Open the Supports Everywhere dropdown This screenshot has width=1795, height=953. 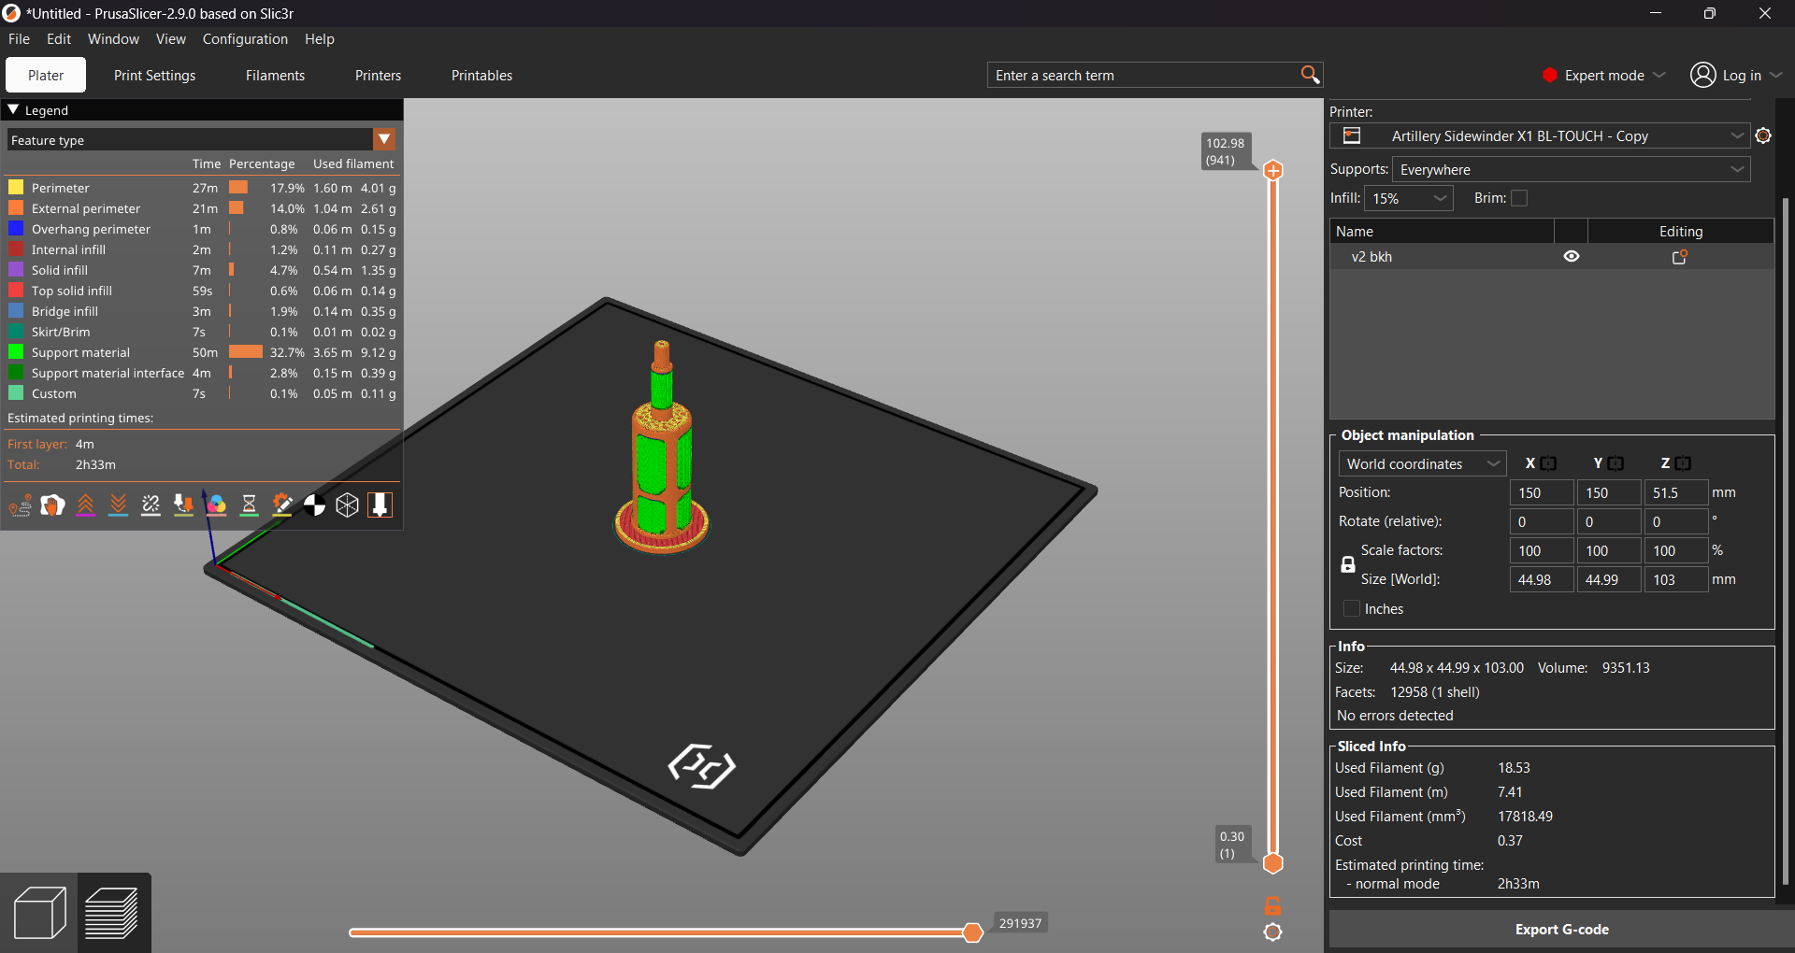[x=1571, y=169]
